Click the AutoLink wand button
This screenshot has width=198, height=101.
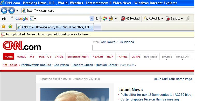152,18
